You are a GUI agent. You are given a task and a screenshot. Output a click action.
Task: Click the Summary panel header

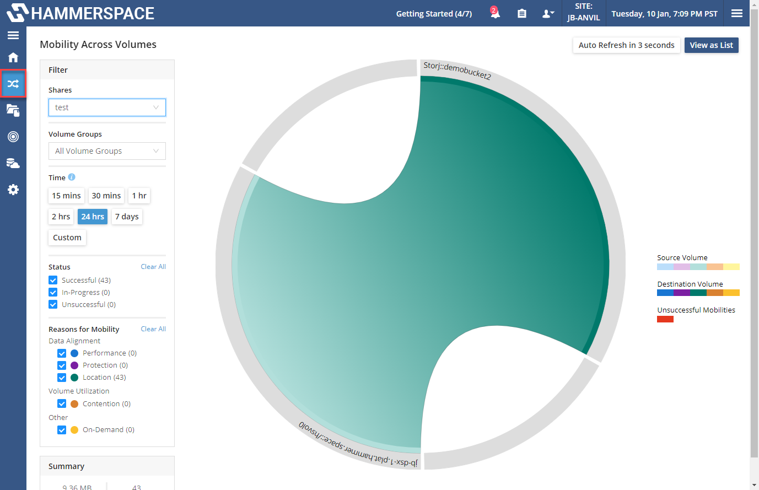[107, 466]
